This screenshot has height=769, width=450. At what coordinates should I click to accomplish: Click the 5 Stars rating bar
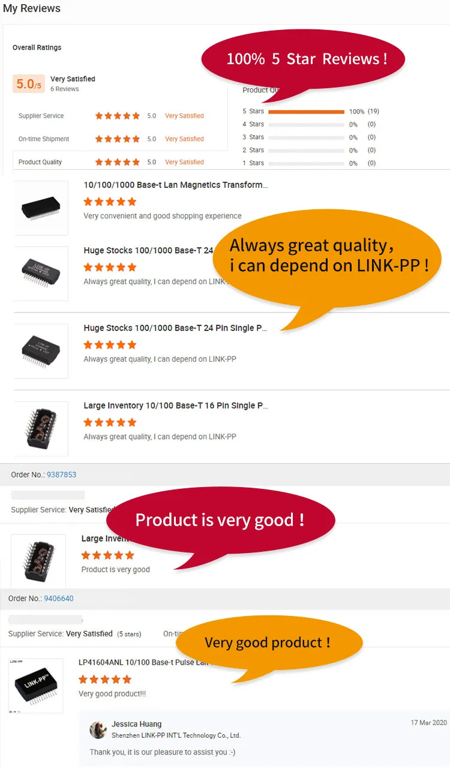point(306,112)
